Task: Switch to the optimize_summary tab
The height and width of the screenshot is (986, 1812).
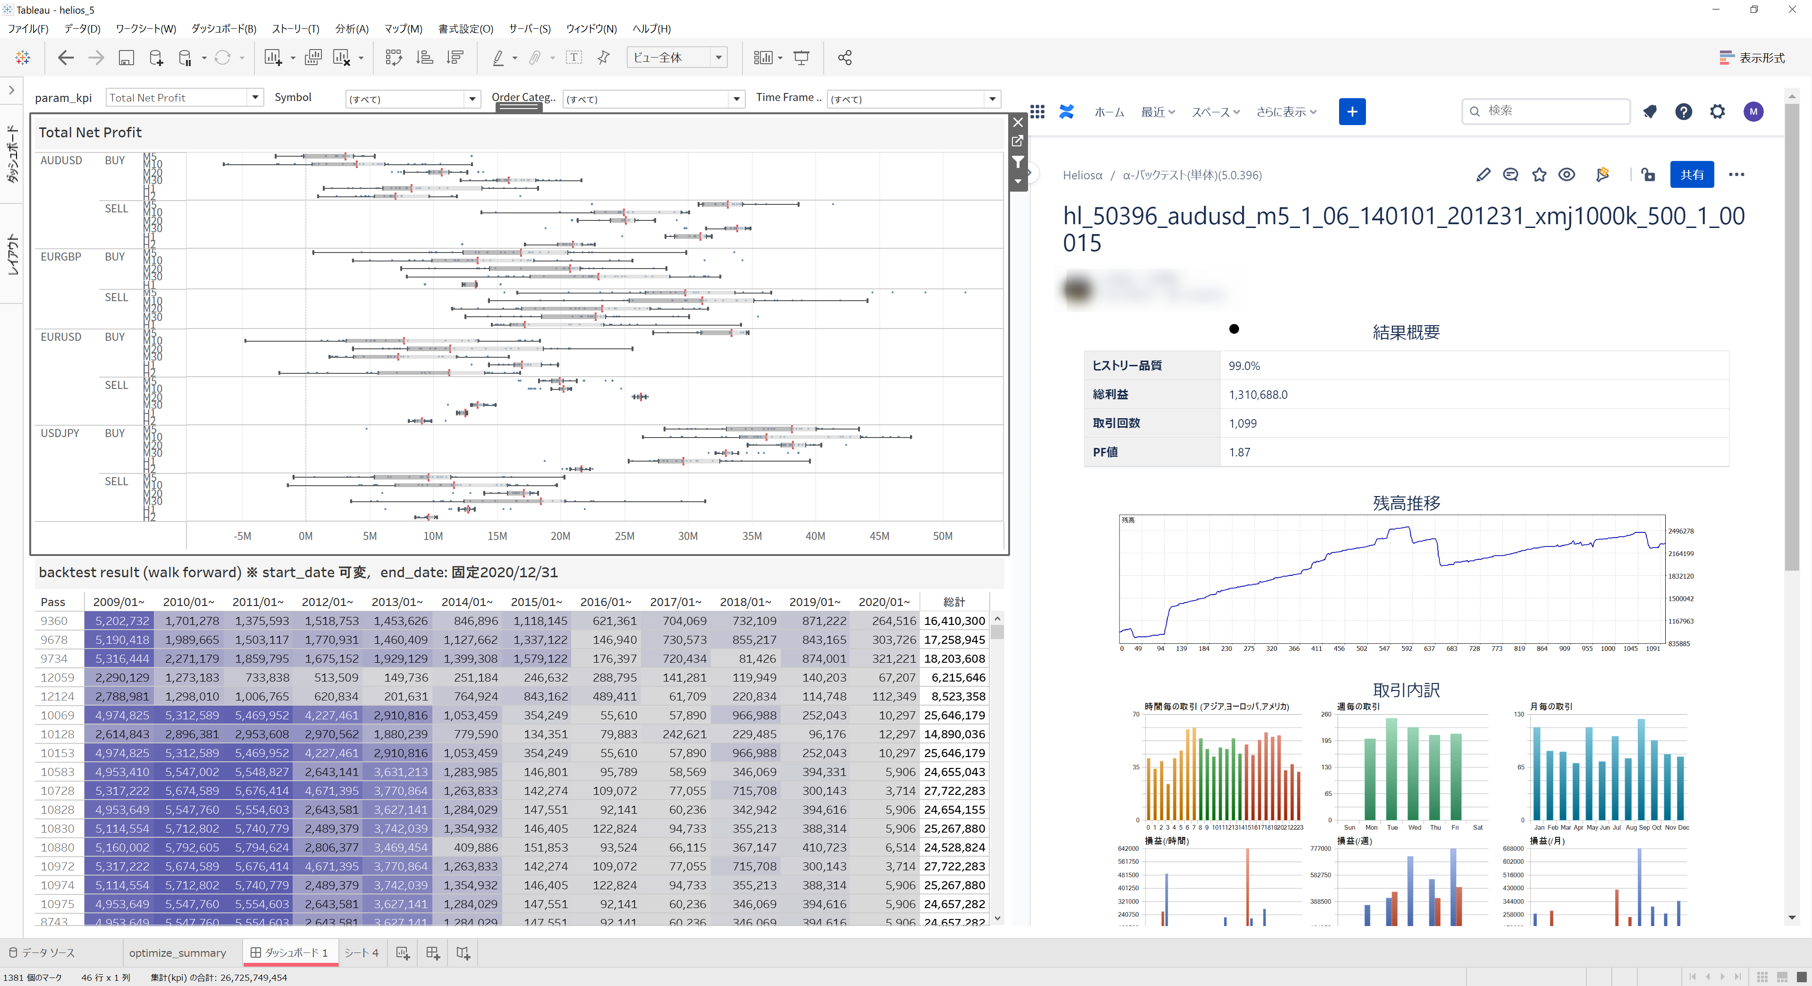Action: pyautogui.click(x=177, y=952)
